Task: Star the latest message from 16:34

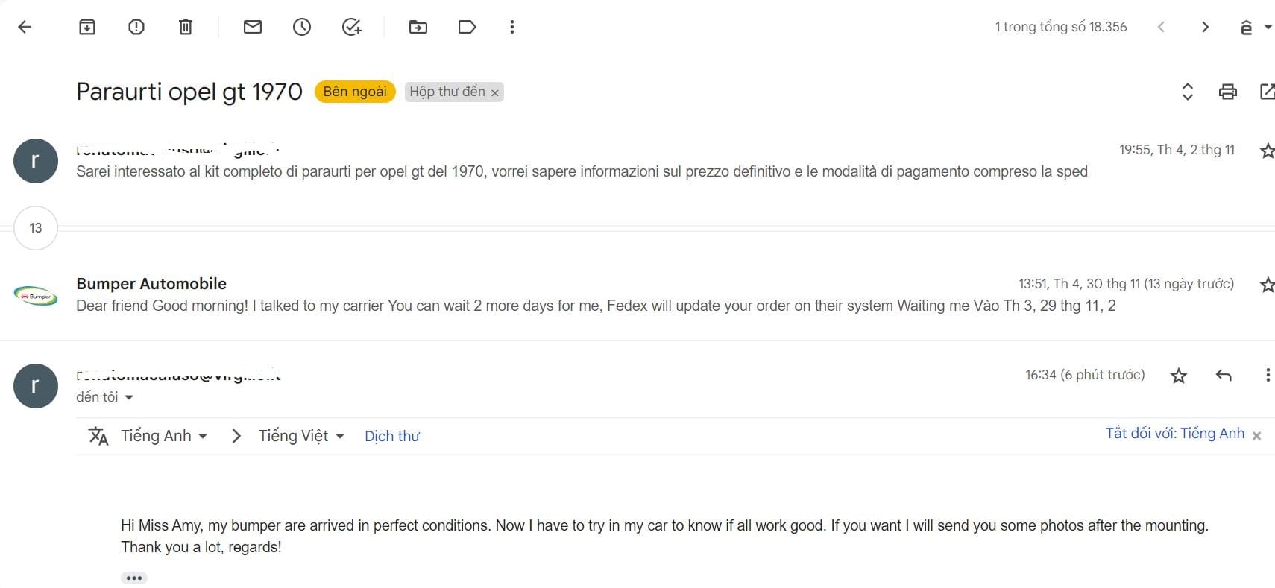Action: (1178, 376)
